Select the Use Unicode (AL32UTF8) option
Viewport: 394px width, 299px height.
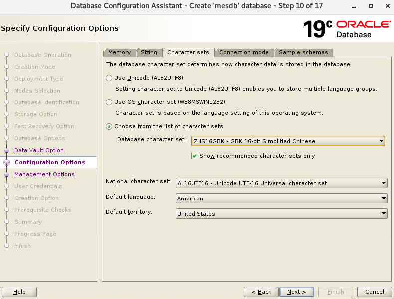click(x=109, y=78)
